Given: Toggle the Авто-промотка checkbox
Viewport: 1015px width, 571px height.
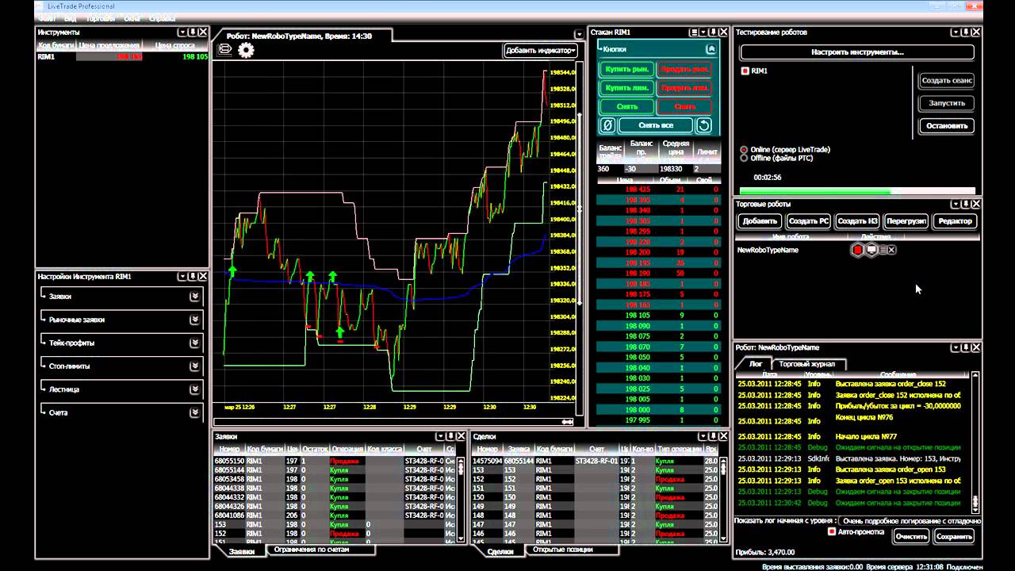Looking at the screenshot, I should coord(832,531).
